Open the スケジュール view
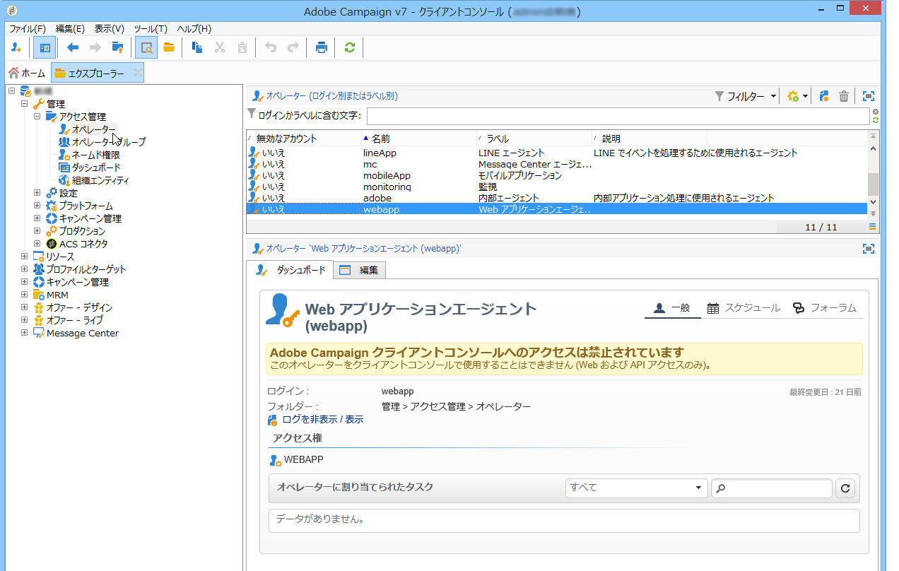Screen dimensions: 899x571 tap(744, 308)
